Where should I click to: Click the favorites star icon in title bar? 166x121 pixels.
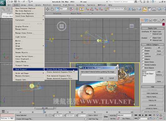click(x=148, y=2)
